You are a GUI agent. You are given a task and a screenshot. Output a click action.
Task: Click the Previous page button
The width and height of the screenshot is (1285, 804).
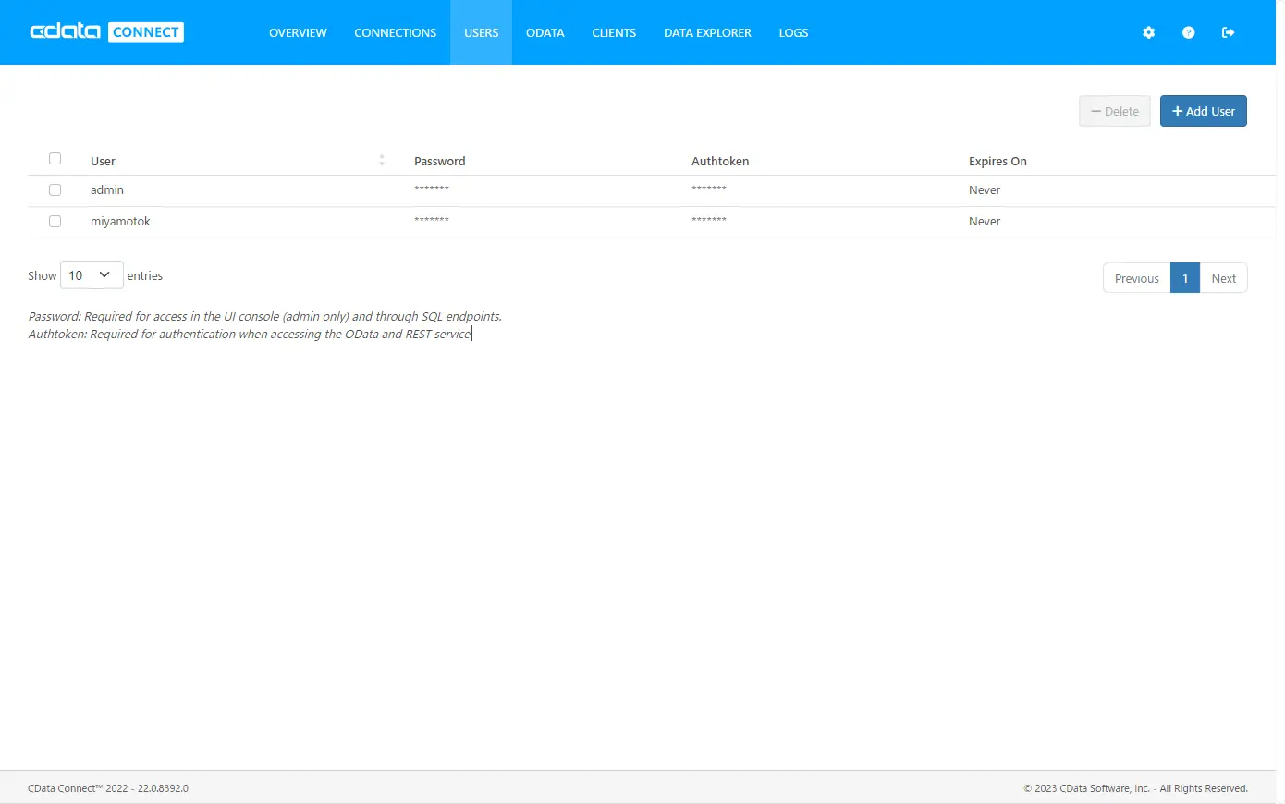tap(1136, 278)
